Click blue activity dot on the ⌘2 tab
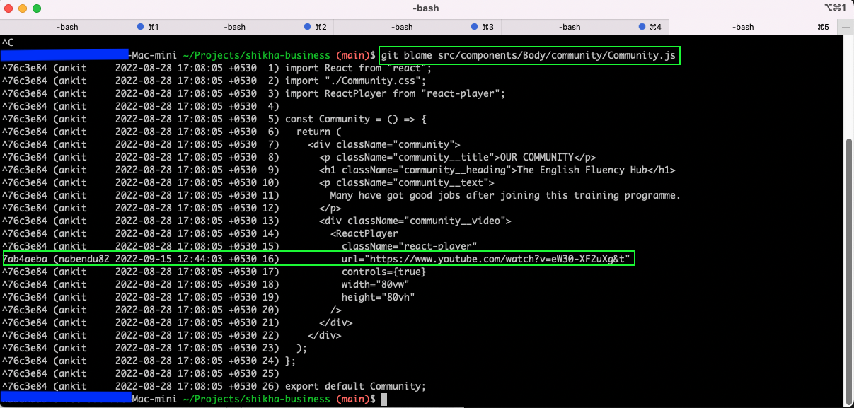The width and height of the screenshot is (854, 408). [306, 26]
